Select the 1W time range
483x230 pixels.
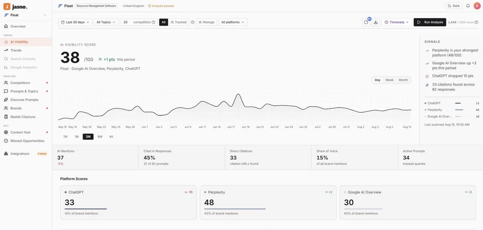click(x=65, y=136)
